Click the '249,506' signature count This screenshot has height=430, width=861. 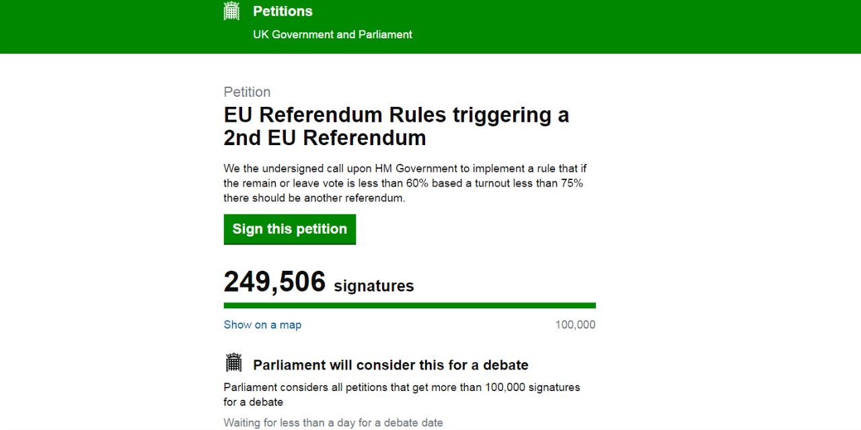point(274,282)
